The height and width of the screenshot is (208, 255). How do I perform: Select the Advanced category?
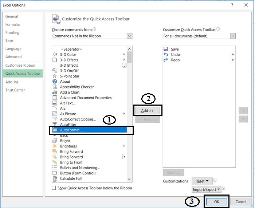(x=13, y=57)
